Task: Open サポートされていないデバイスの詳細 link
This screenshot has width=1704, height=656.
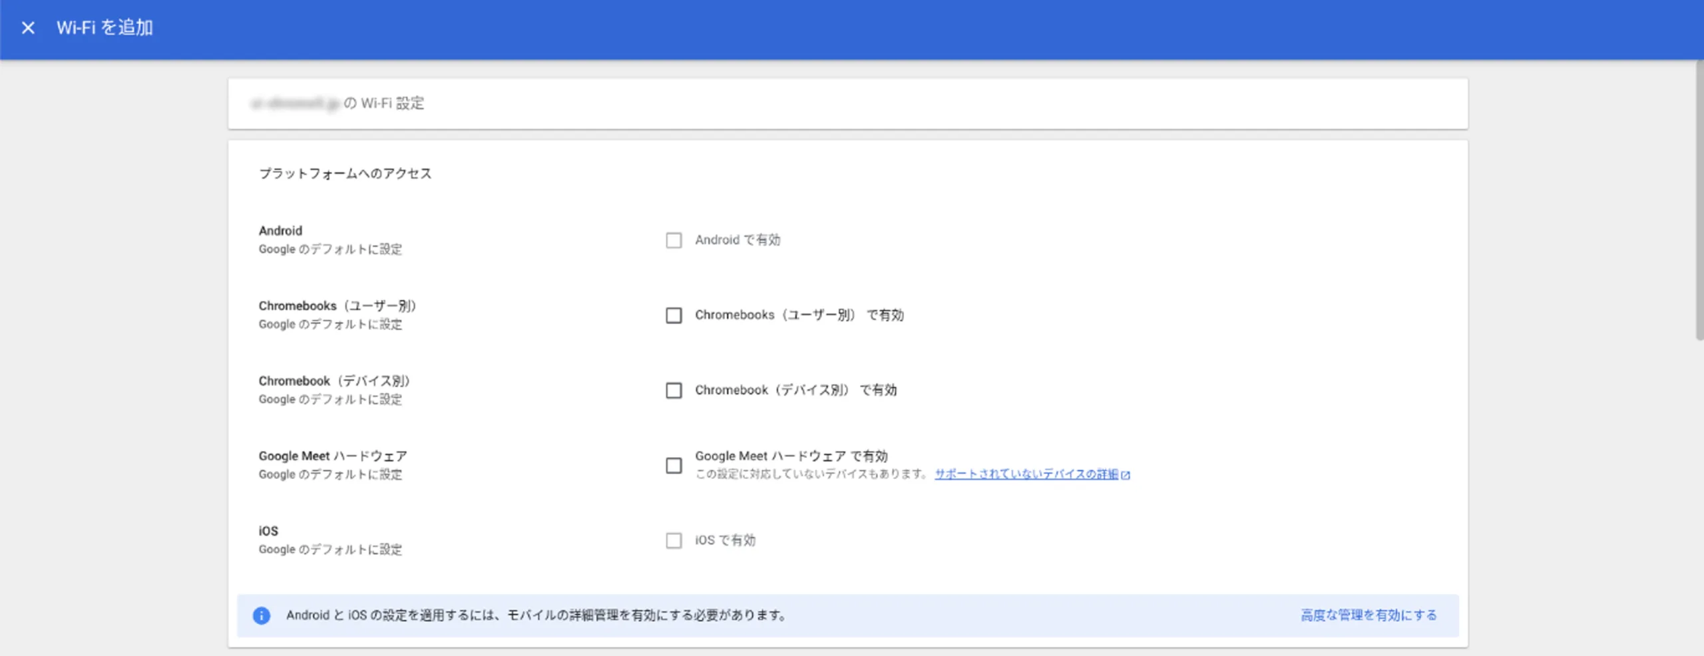Action: pos(1026,474)
